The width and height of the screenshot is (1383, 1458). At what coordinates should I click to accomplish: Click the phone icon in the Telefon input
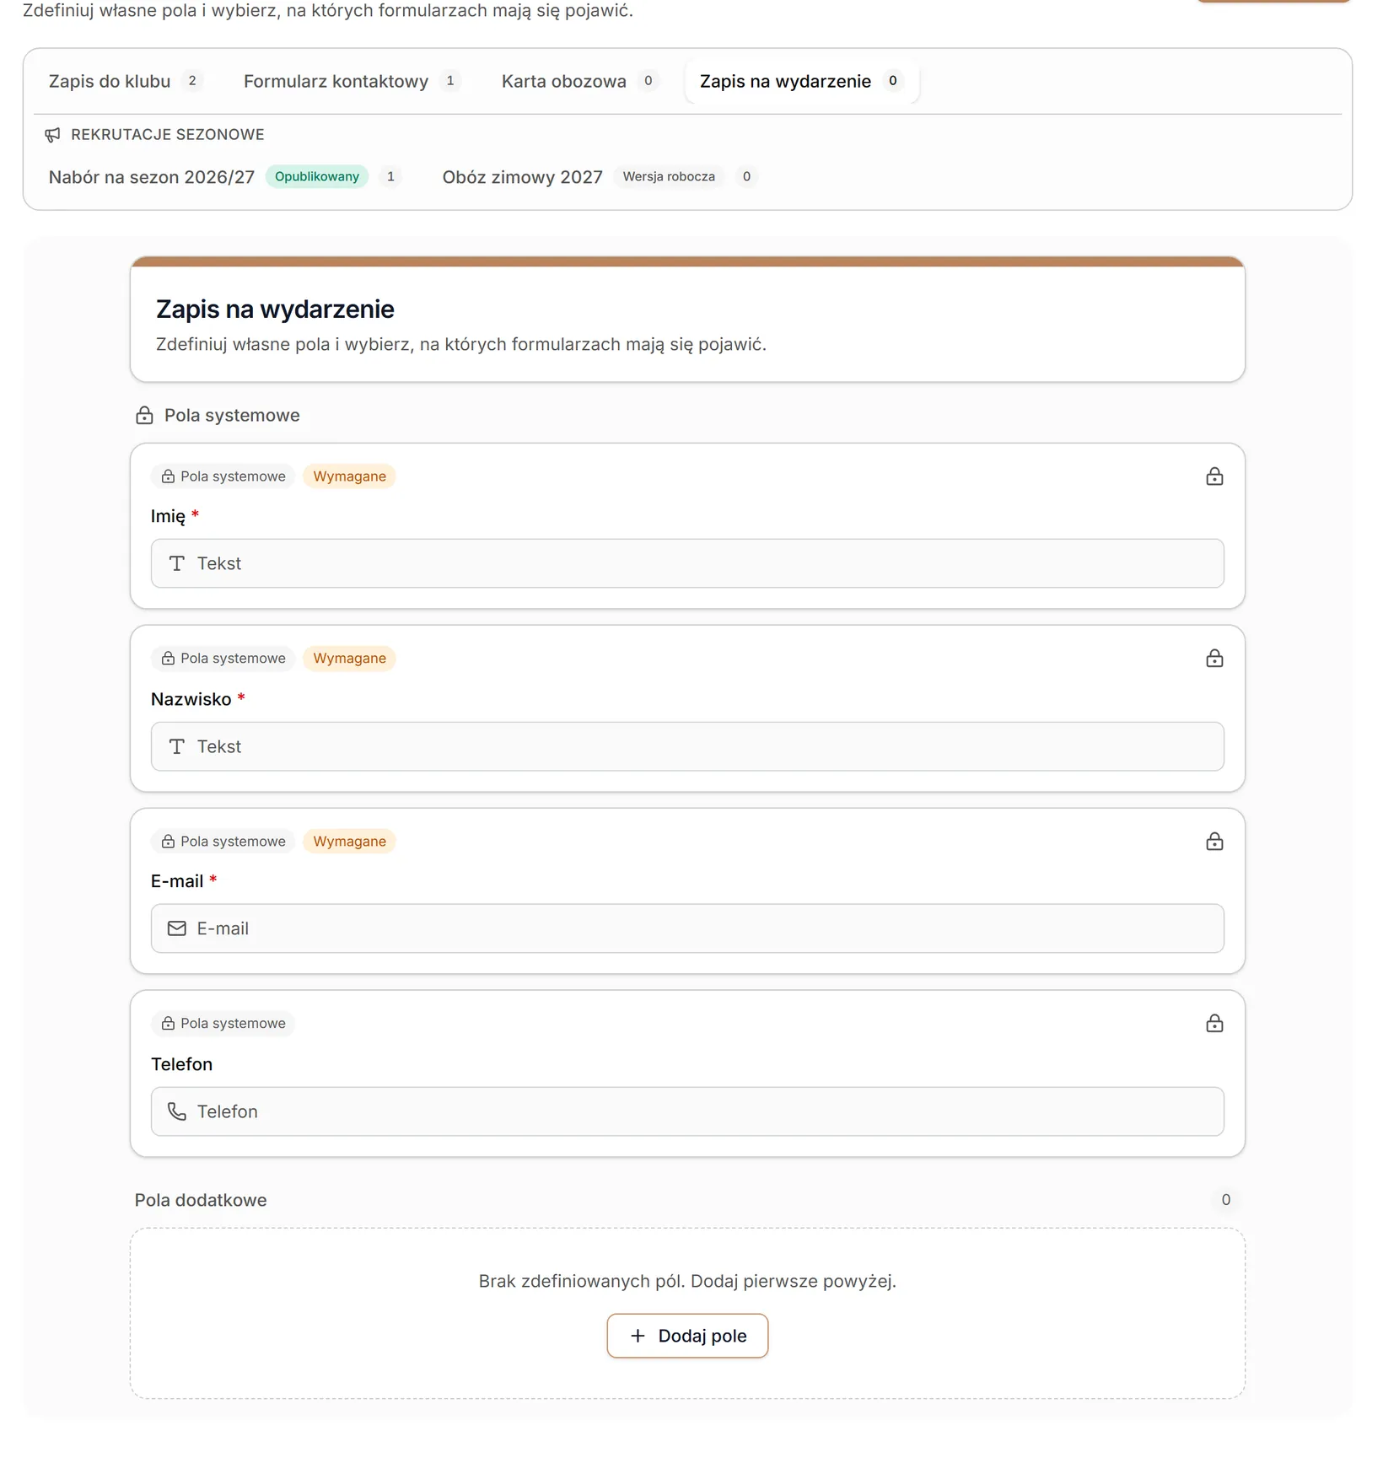(x=177, y=1111)
